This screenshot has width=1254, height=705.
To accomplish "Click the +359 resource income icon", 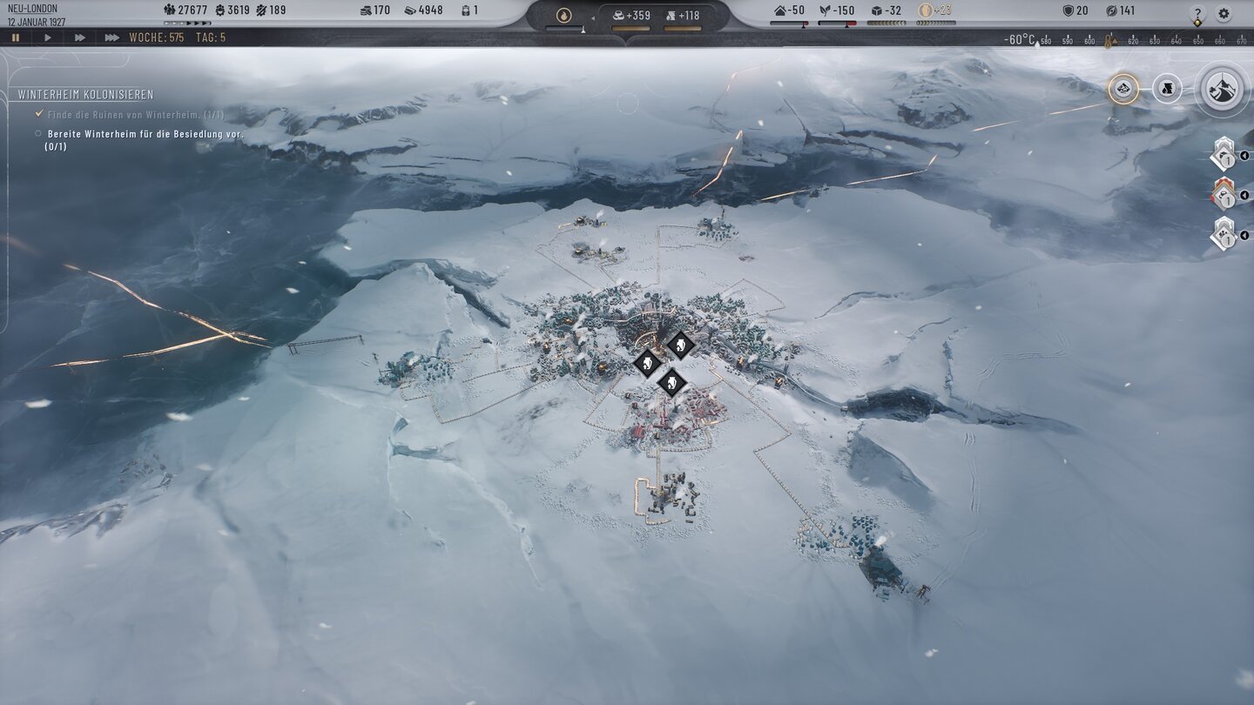I will pos(617,15).
